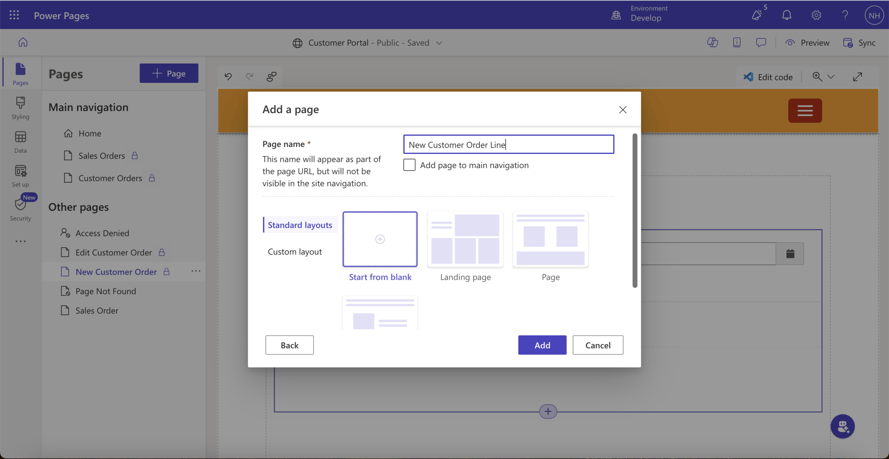The width and height of the screenshot is (889, 459).
Task: Click the Page name input field
Action: (508, 144)
